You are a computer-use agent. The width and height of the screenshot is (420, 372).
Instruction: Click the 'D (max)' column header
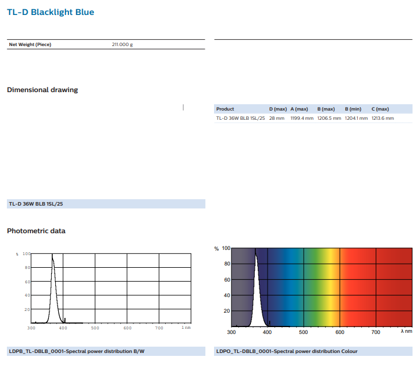pyautogui.click(x=278, y=109)
